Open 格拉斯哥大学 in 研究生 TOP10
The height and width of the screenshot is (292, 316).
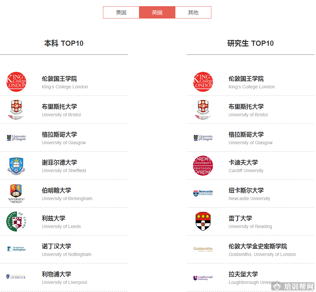(246, 134)
